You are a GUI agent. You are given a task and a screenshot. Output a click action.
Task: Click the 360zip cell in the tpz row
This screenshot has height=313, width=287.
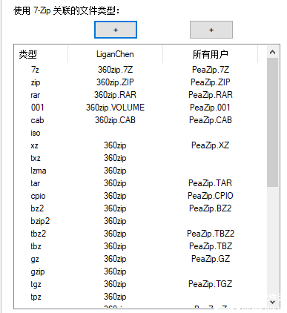[115, 297]
